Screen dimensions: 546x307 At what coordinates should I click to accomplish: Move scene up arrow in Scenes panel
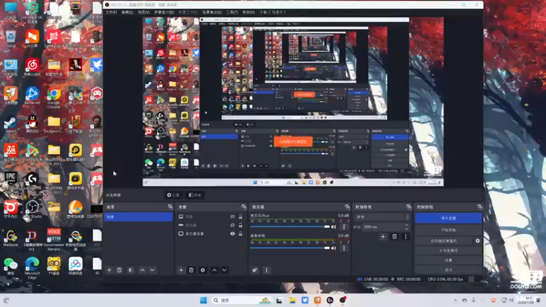click(x=143, y=270)
